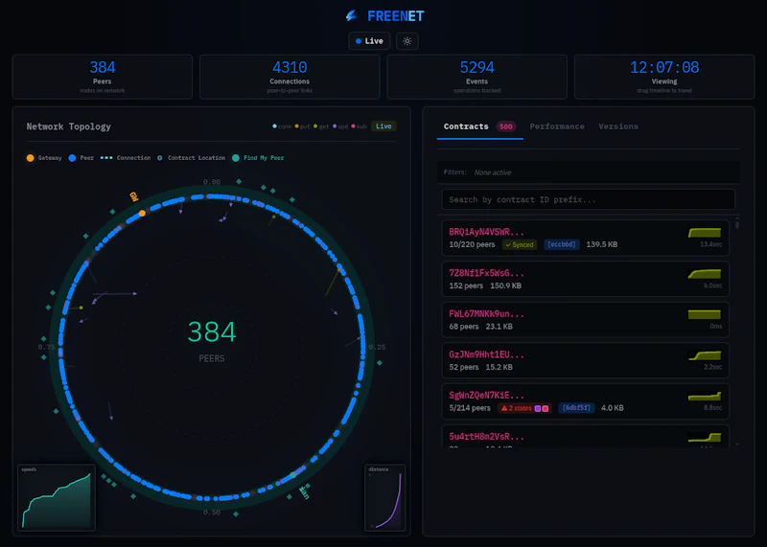This screenshot has width=767, height=547.
Task: Click the dashed Connection legend icon
Action: [106, 158]
